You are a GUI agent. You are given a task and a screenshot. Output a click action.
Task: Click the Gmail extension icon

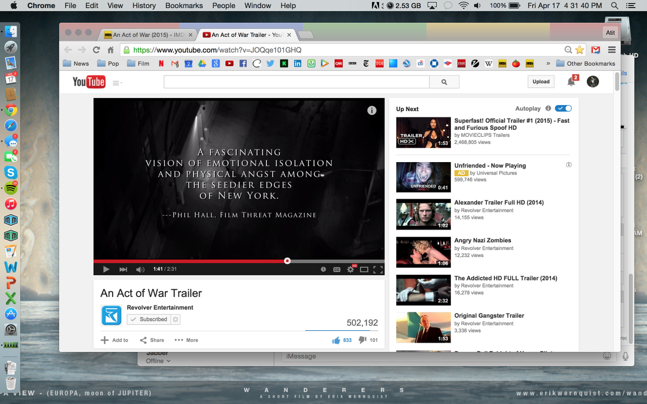pyautogui.click(x=595, y=50)
